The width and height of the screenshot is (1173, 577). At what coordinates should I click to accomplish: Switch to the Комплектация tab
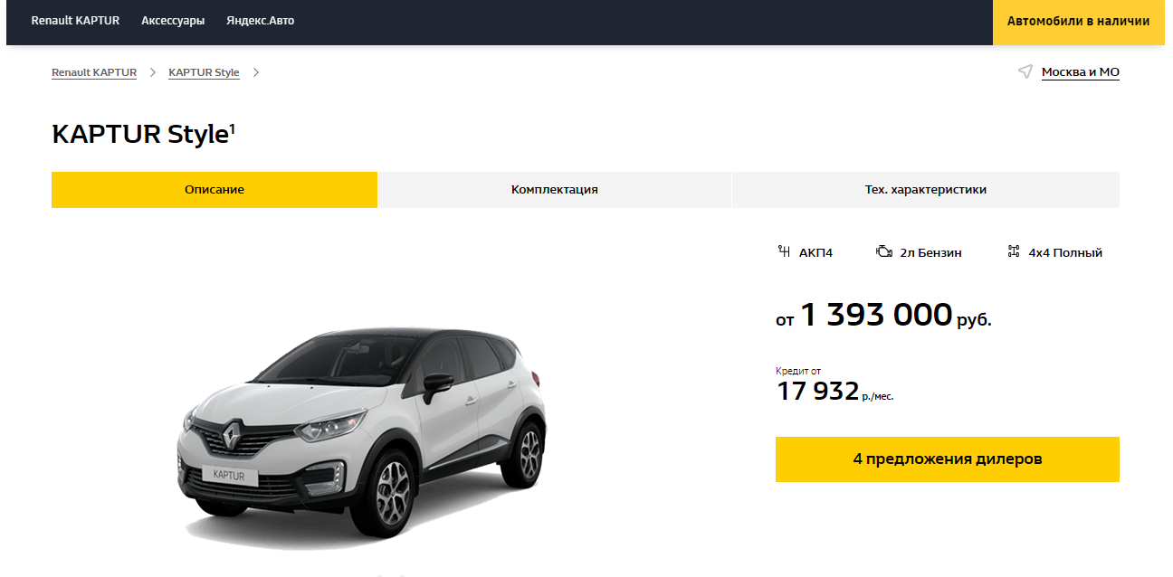coord(554,190)
